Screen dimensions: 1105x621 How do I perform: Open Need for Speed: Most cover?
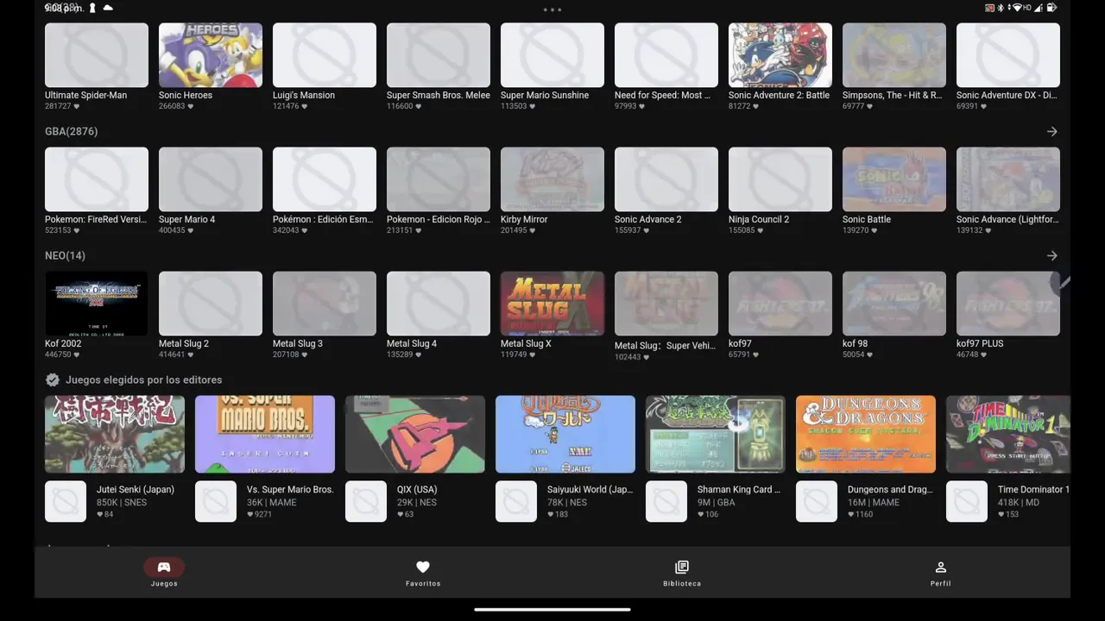click(666, 55)
